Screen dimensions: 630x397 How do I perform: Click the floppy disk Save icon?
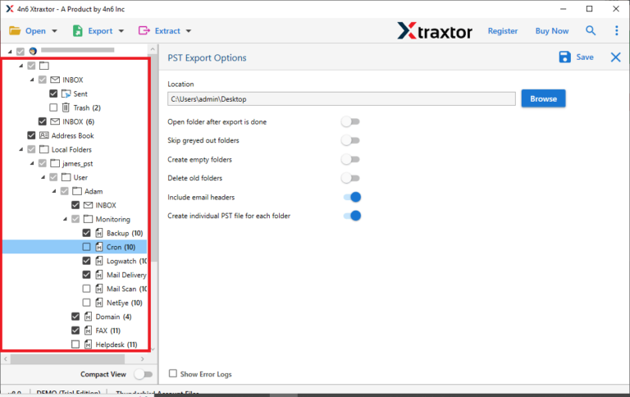[564, 57]
